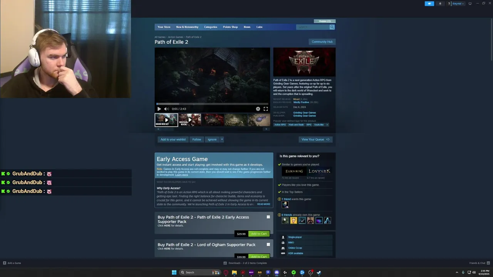493x277 pixels.
Task: Show hidden system tray icons
Action: [457, 272]
